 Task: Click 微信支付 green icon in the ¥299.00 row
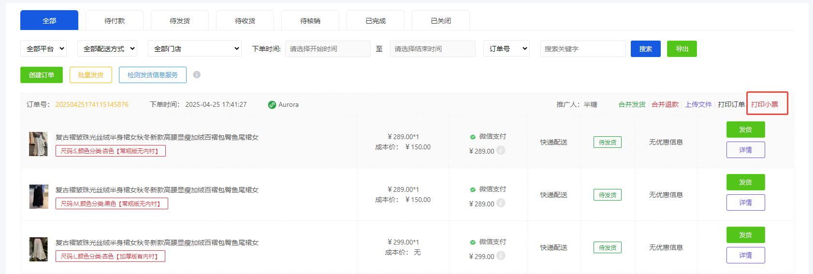coord(473,242)
